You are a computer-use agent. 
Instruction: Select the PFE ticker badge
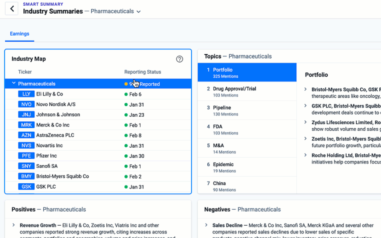coord(26,156)
